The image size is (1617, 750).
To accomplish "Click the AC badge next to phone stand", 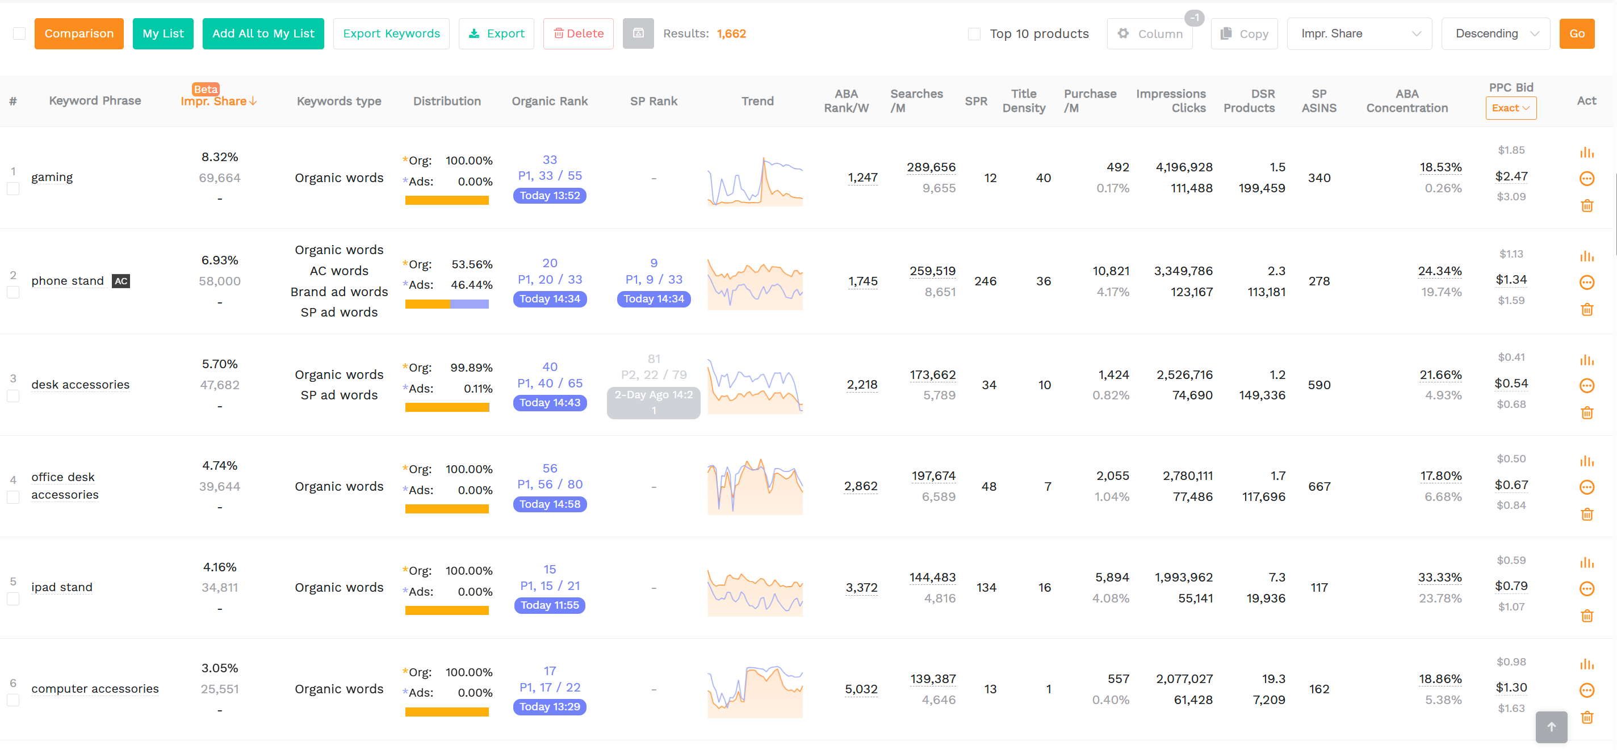I will pos(120,281).
